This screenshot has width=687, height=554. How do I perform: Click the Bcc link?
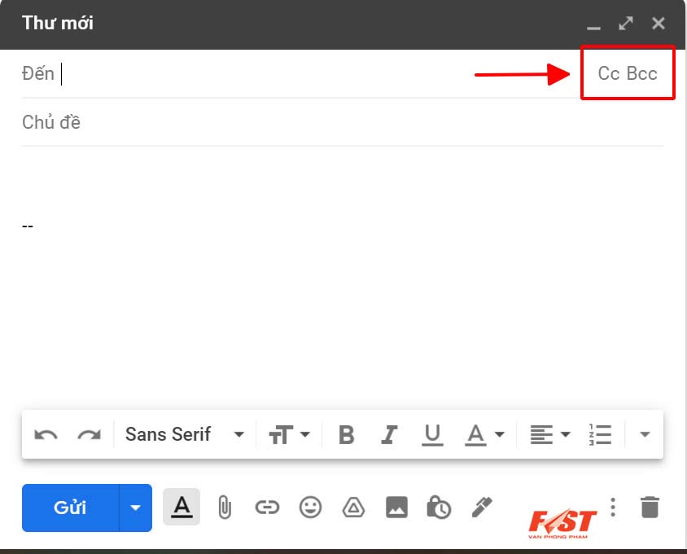[x=642, y=73]
